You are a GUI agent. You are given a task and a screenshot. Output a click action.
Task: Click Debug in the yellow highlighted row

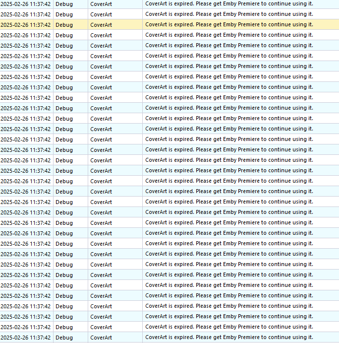(64, 25)
